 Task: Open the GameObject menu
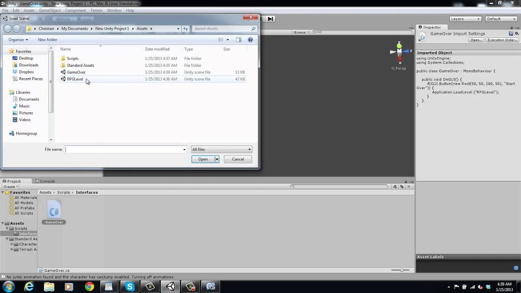[50, 11]
